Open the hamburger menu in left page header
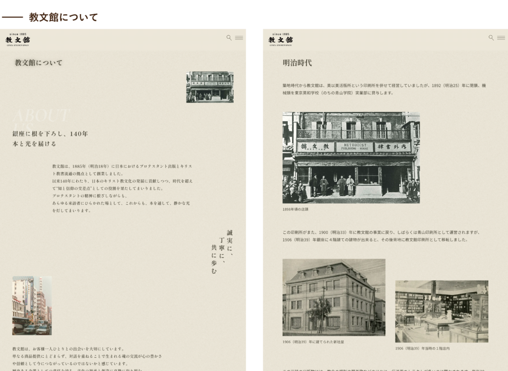The width and height of the screenshot is (508, 371). point(239,38)
